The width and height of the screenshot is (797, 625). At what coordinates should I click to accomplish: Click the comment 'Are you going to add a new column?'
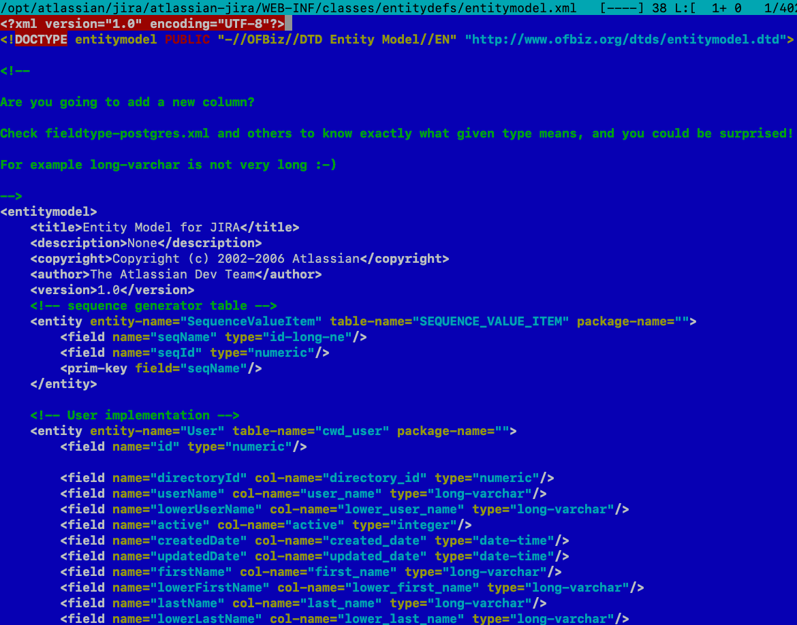(127, 102)
